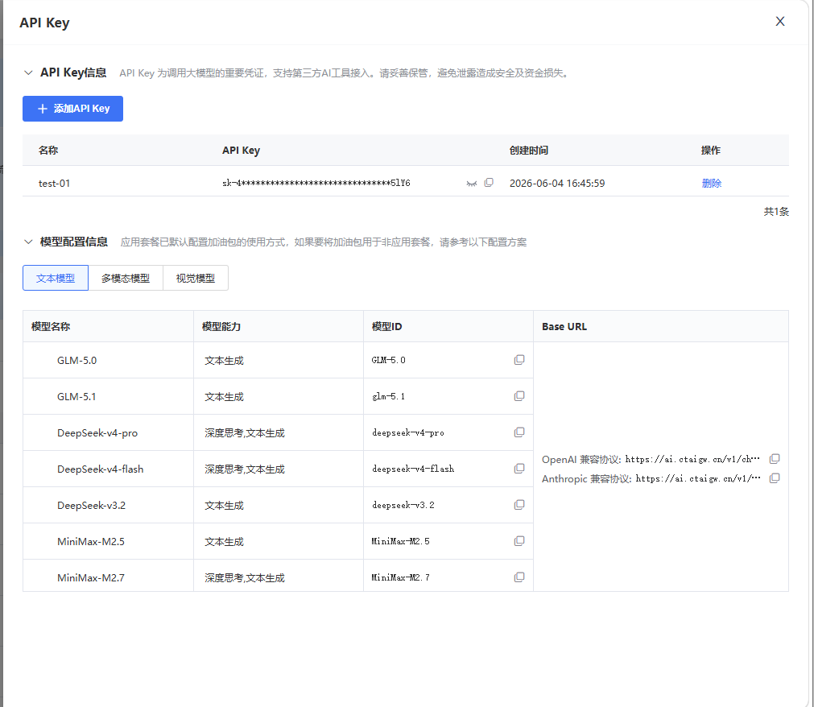Select the DeepSeek-v4-pro model name
814x707 pixels.
tap(97, 433)
